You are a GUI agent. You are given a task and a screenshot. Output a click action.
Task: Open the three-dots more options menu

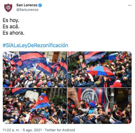click(130, 5)
